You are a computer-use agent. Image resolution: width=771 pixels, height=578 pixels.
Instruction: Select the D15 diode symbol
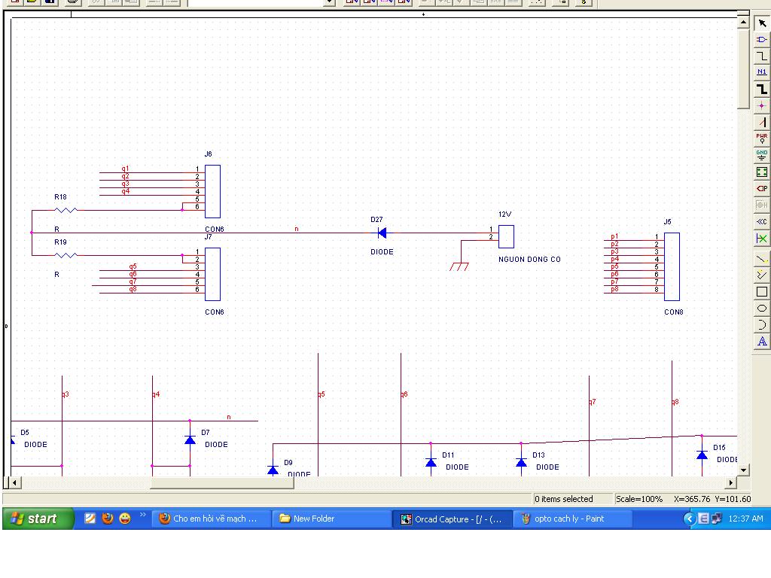coord(702,455)
